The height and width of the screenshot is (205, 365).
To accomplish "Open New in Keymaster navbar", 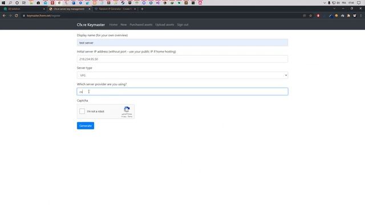I will pos(124,24).
